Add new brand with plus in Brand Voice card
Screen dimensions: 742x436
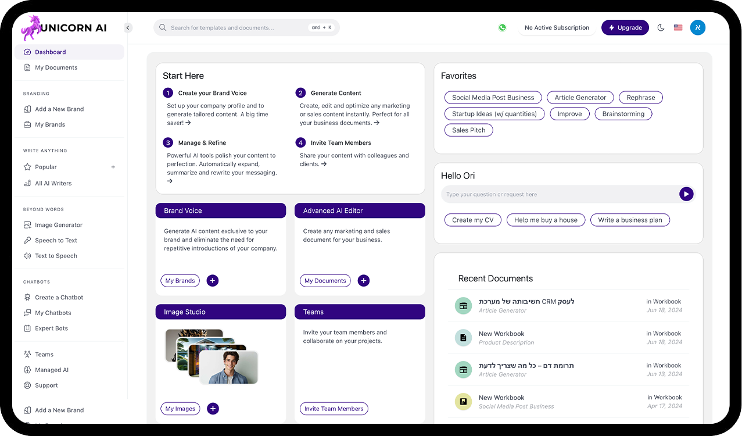[213, 281]
